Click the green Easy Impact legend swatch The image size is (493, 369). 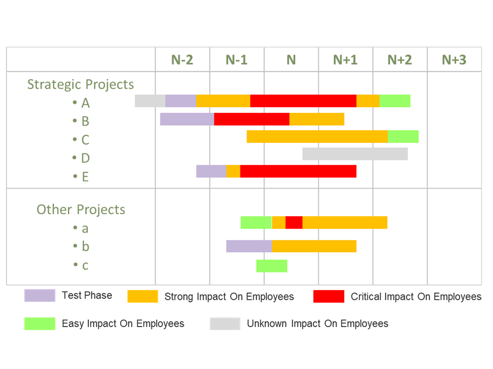40,323
